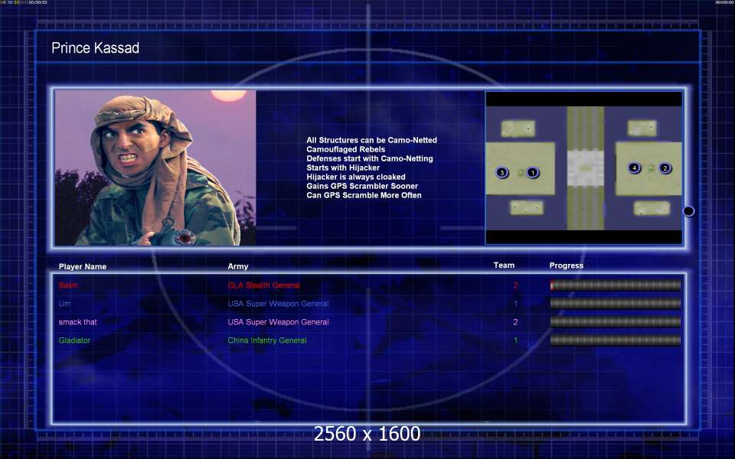Click the Army column header
The height and width of the screenshot is (459, 735).
(x=237, y=266)
